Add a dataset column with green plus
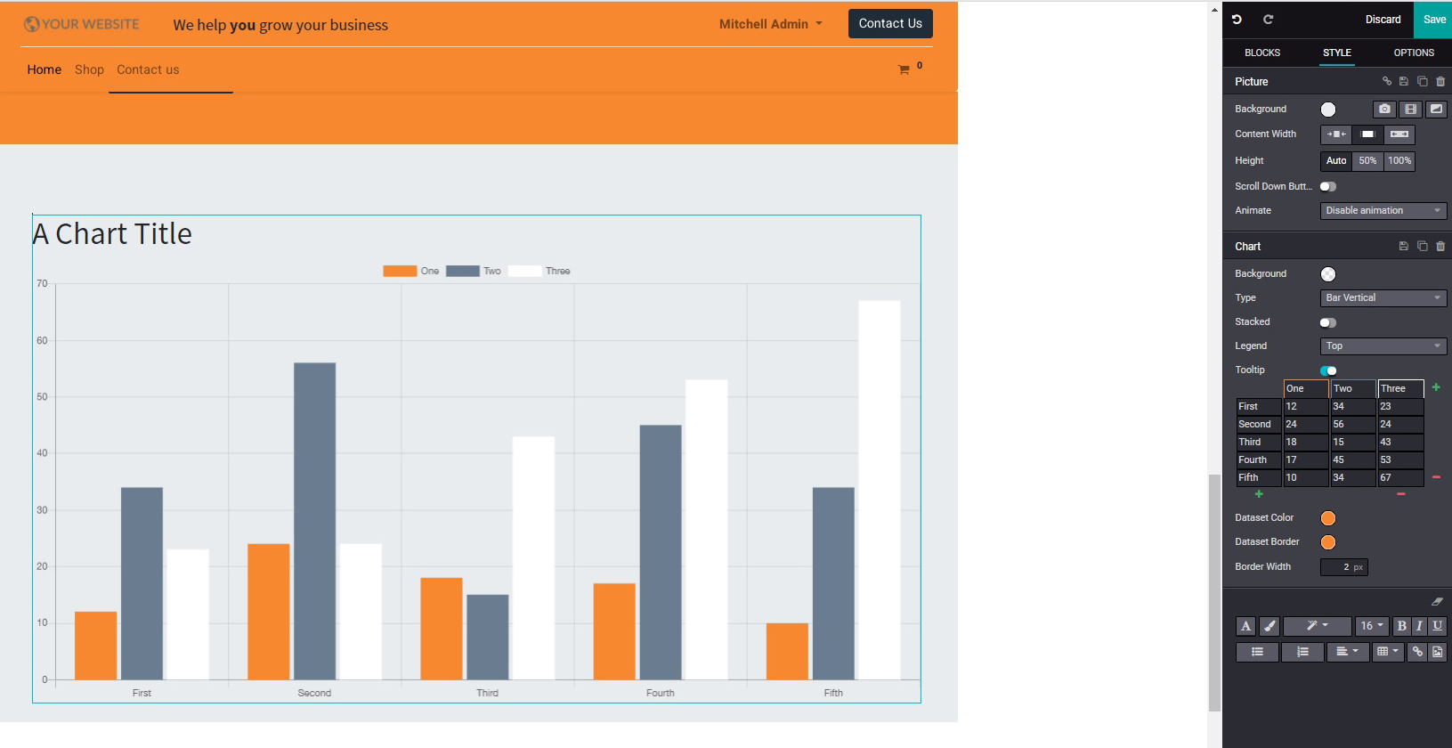Screen dimensions: 1452x748 click(x=1436, y=387)
